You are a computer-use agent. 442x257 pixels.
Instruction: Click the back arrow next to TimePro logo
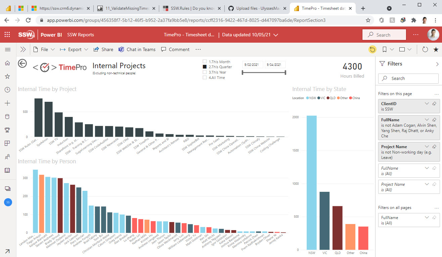(x=23, y=63)
